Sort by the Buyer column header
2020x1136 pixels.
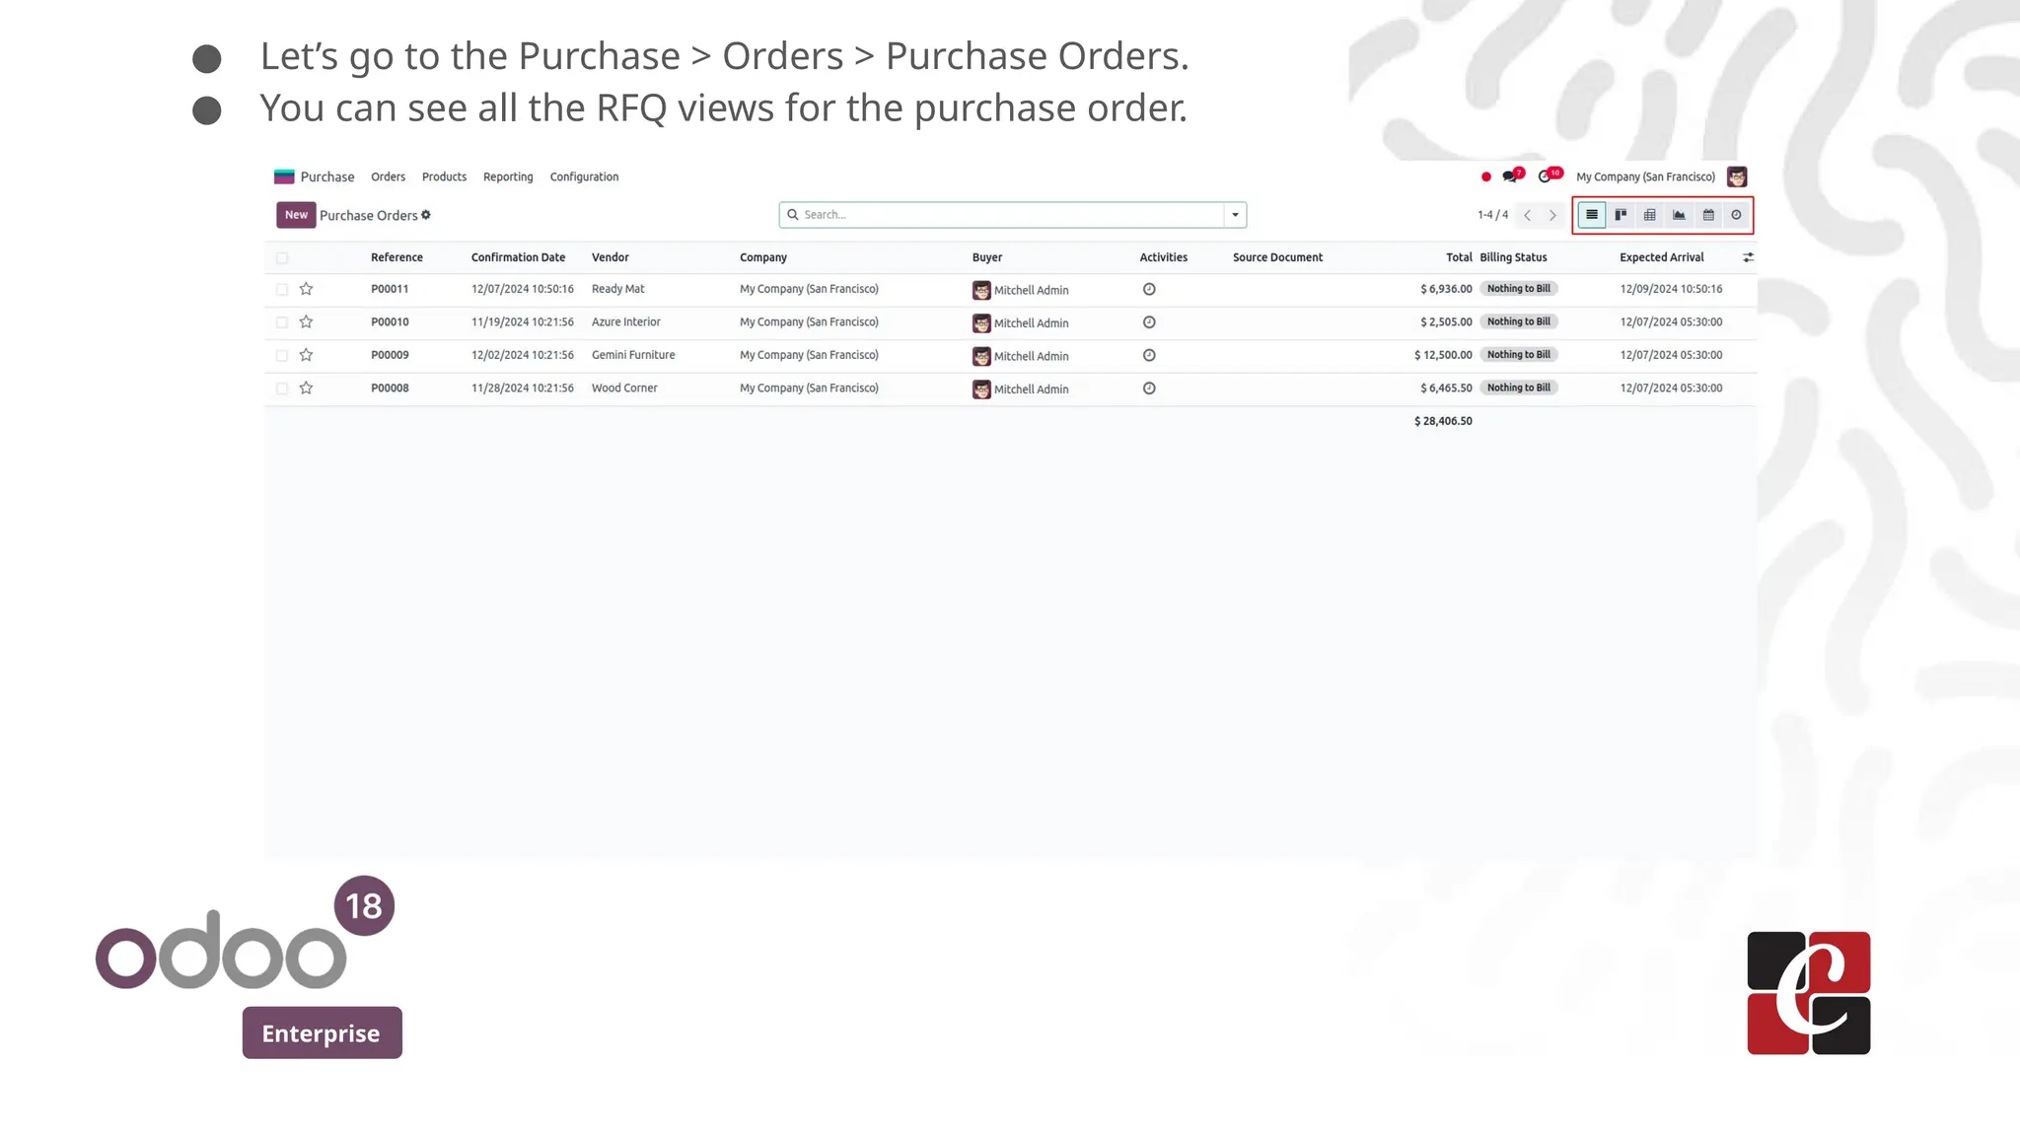(986, 257)
